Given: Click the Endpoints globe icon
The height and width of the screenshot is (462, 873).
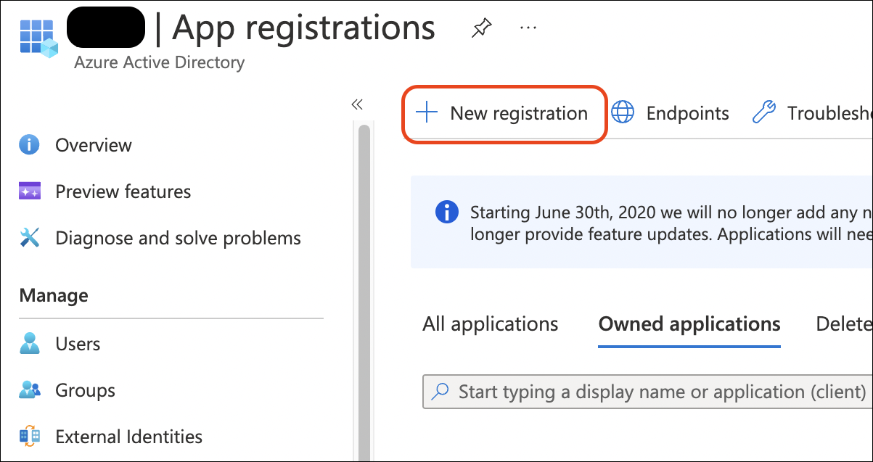Looking at the screenshot, I should [x=623, y=113].
